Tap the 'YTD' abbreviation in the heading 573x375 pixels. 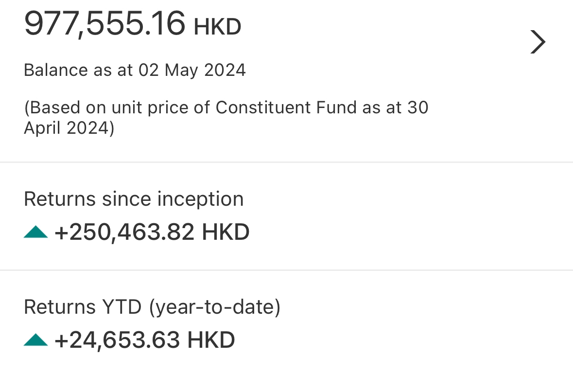tap(122, 307)
